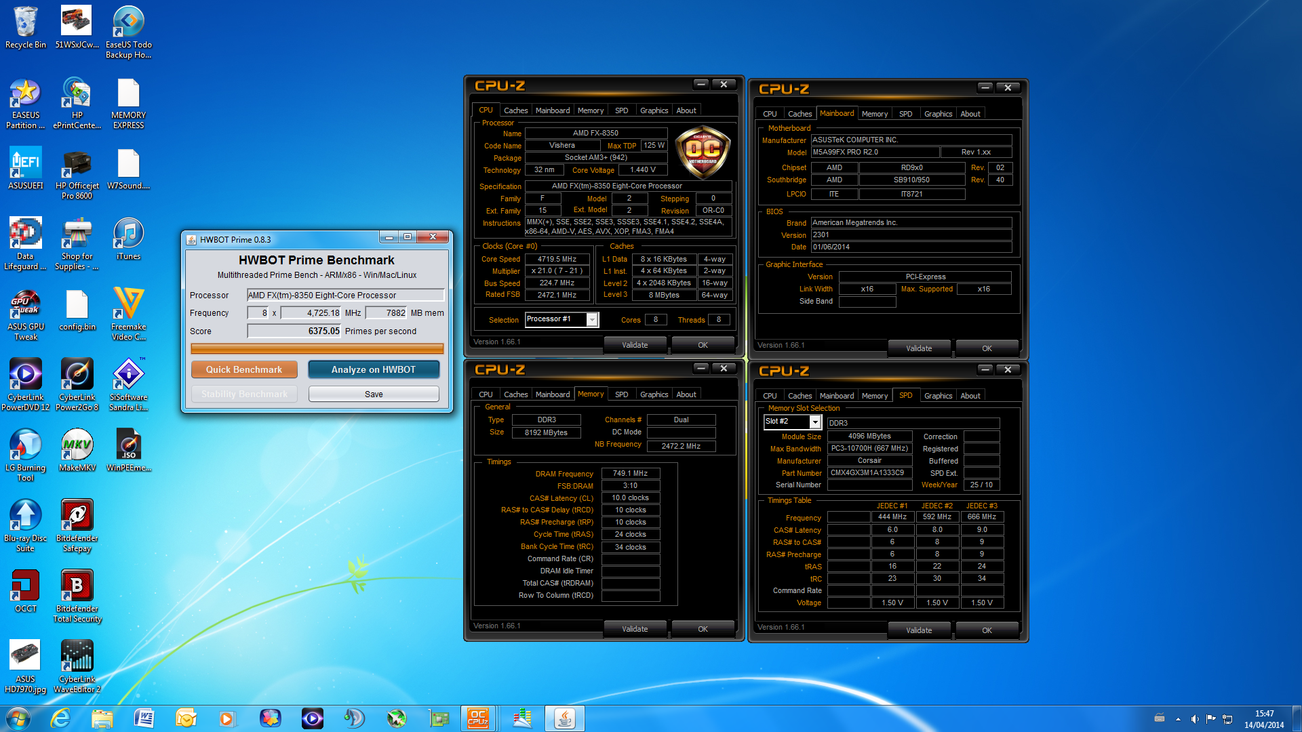Screen dimensions: 1302x732
Task: Click '4719.5 MHz' Core Speed value
Action: (557, 259)
